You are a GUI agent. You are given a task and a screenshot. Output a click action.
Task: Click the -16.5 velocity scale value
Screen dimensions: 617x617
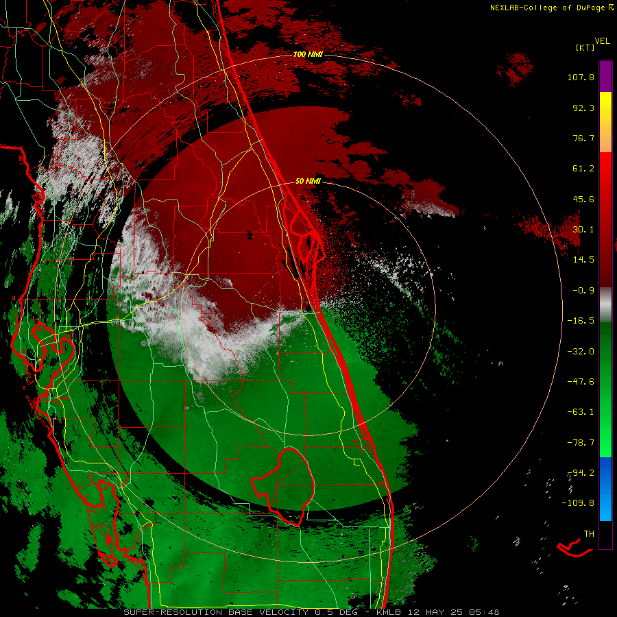(x=581, y=321)
